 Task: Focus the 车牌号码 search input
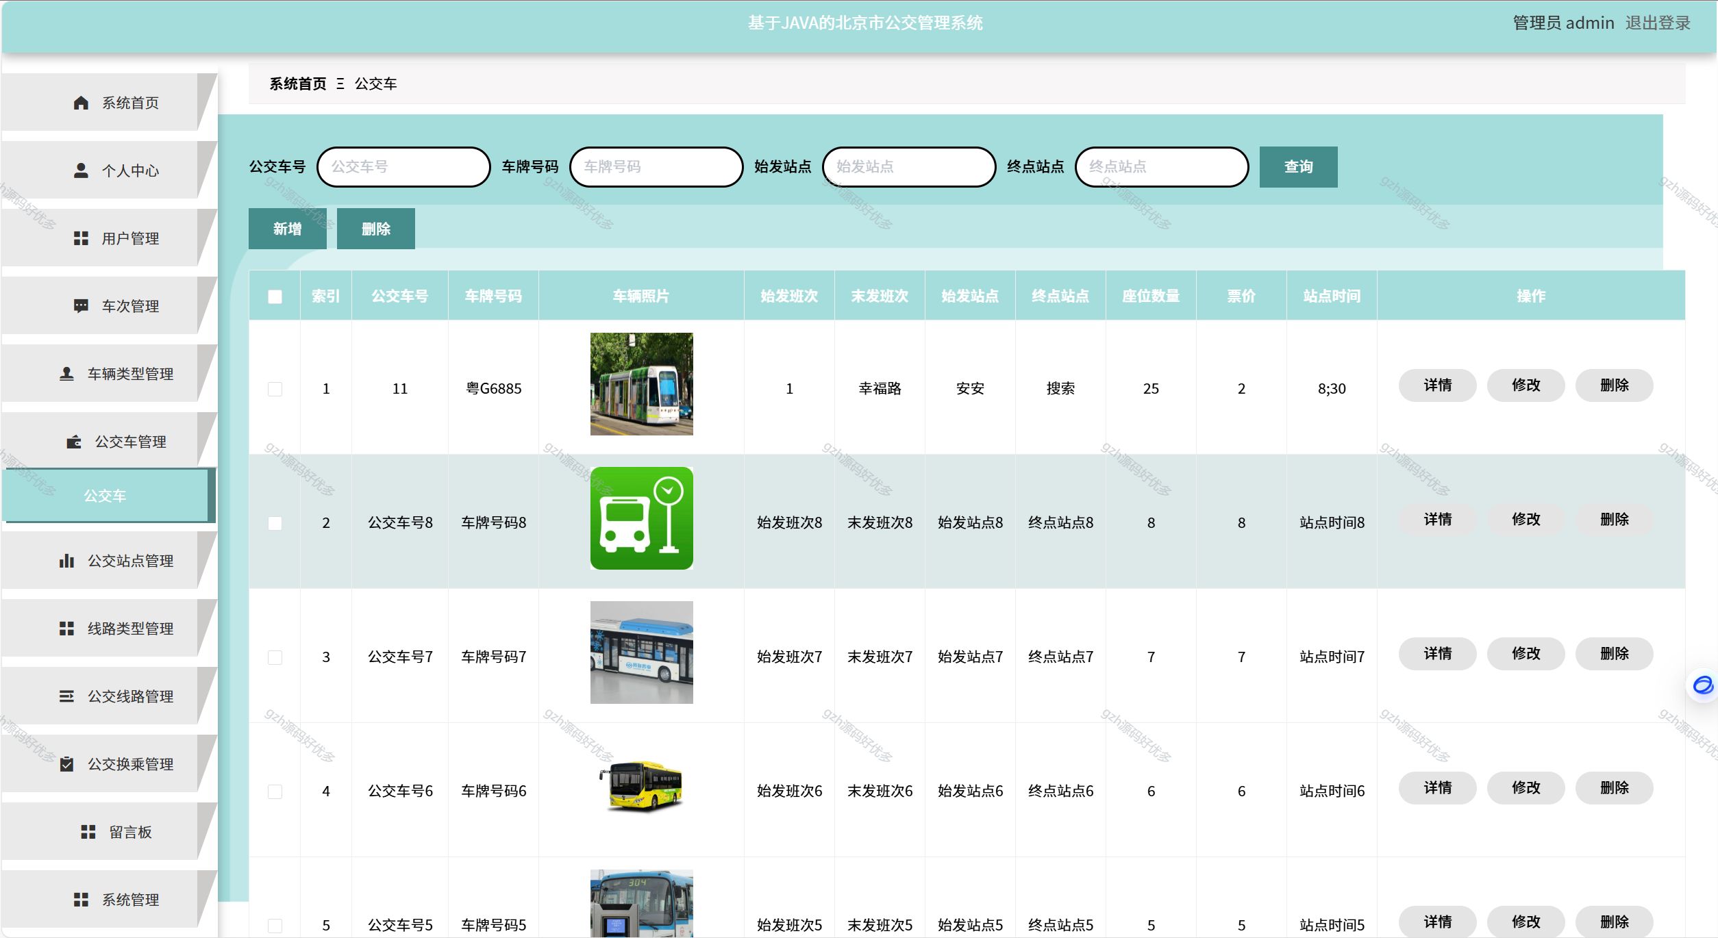point(656,166)
